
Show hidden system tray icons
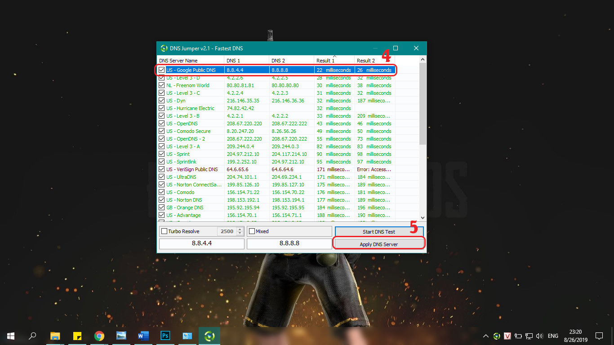(486, 336)
